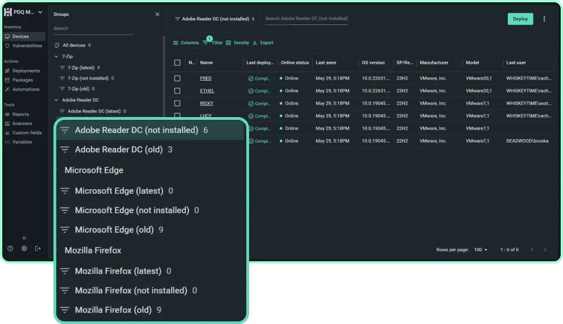
Task: Check the box for the LUCY row
Action: (177, 115)
